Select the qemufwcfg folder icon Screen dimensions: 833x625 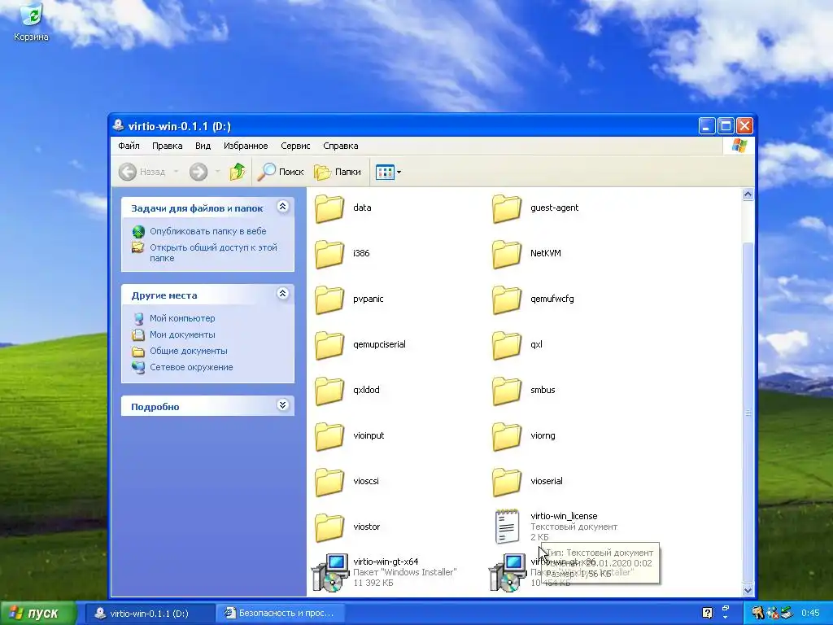click(x=506, y=299)
